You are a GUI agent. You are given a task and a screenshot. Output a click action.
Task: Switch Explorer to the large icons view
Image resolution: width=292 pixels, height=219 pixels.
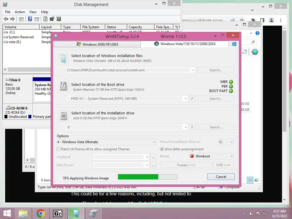click(x=256, y=180)
